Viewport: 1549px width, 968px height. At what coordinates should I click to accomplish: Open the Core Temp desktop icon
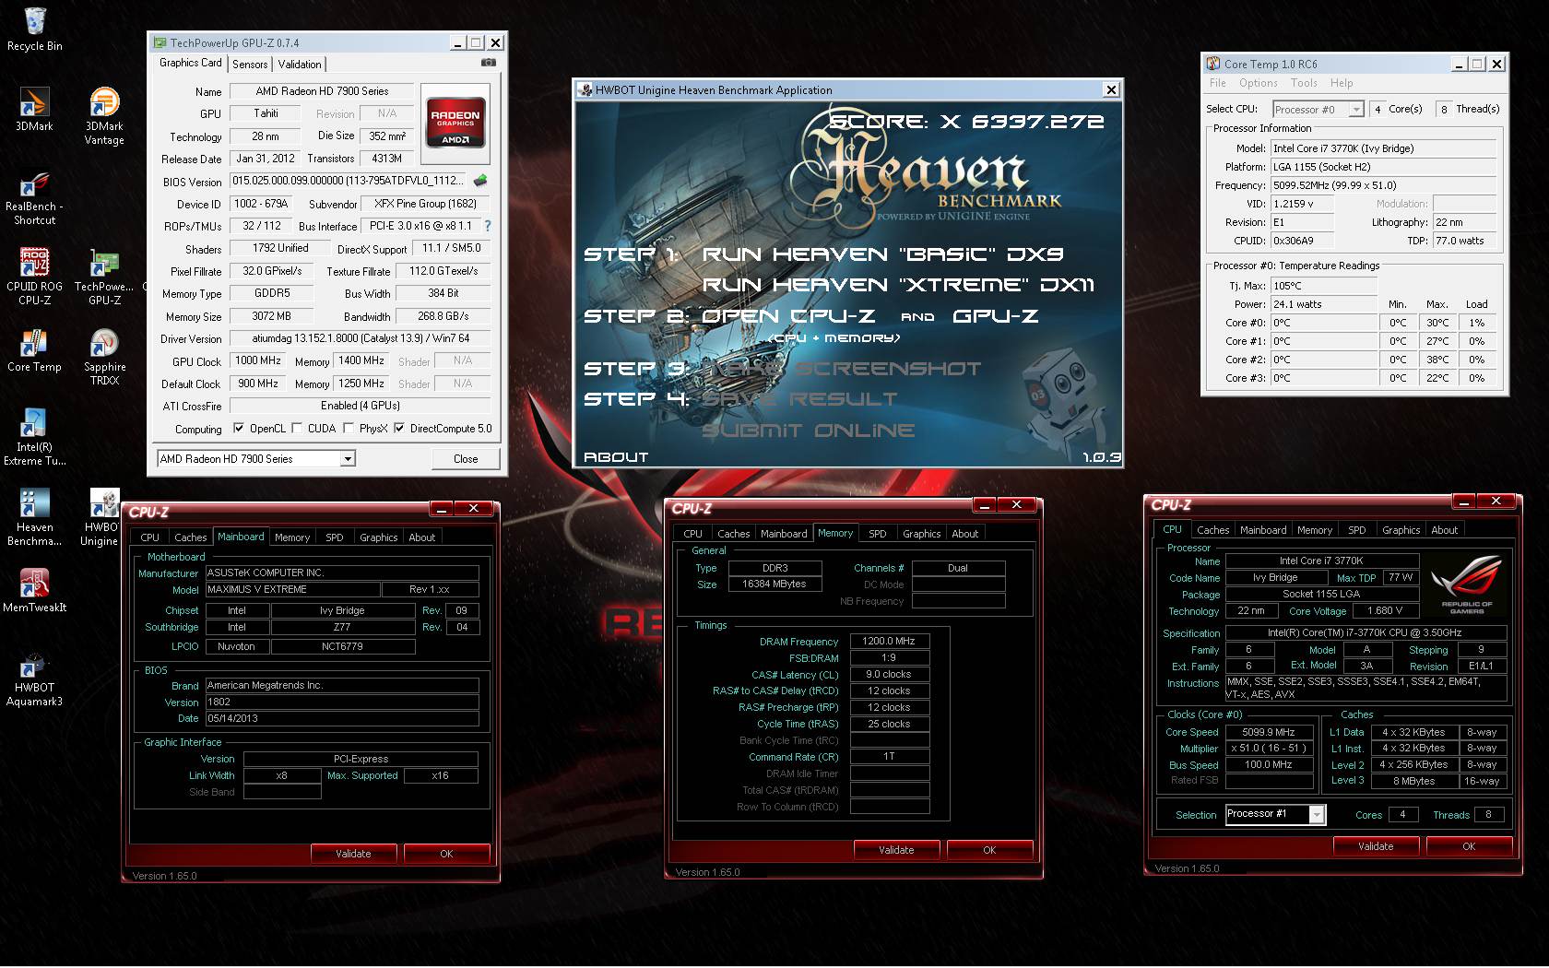34,350
